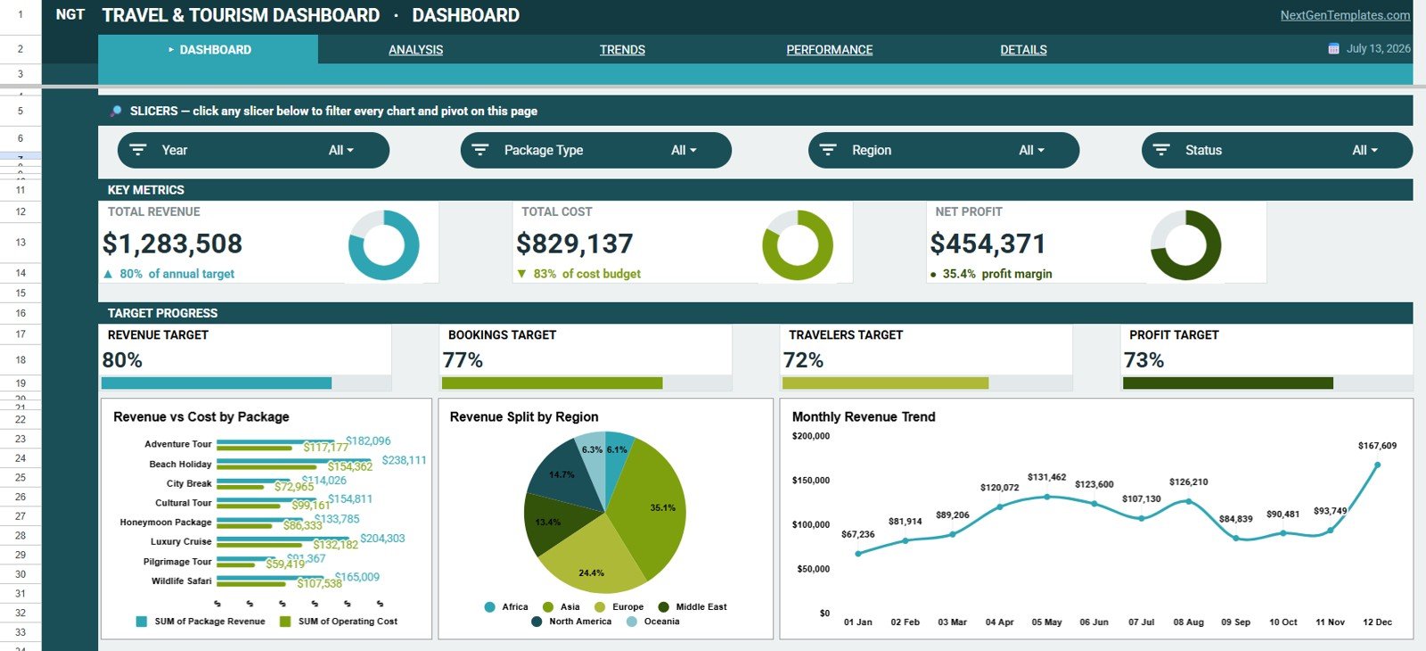
Task: Click the Honeymoon Package axis label
Action: click(x=166, y=523)
